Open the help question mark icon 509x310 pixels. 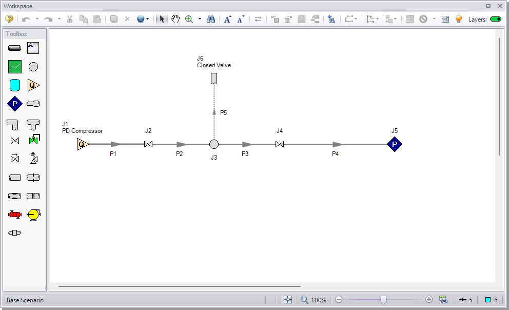click(x=9, y=19)
